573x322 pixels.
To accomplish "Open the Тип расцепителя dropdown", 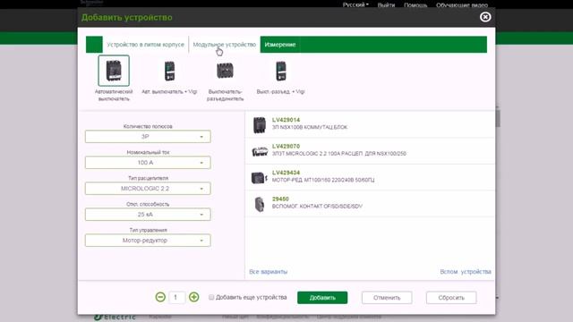I will click(148, 189).
